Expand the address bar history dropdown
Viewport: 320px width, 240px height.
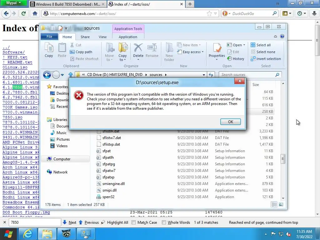[x=204, y=75]
